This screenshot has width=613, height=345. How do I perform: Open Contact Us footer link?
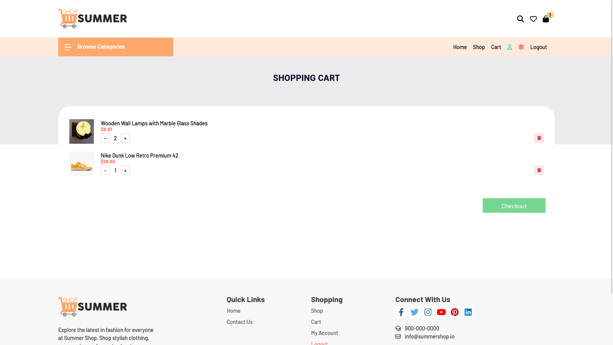[x=239, y=322]
